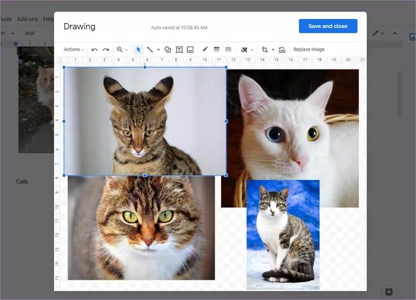Expand the crop mask dropdown arrow

coord(273,49)
